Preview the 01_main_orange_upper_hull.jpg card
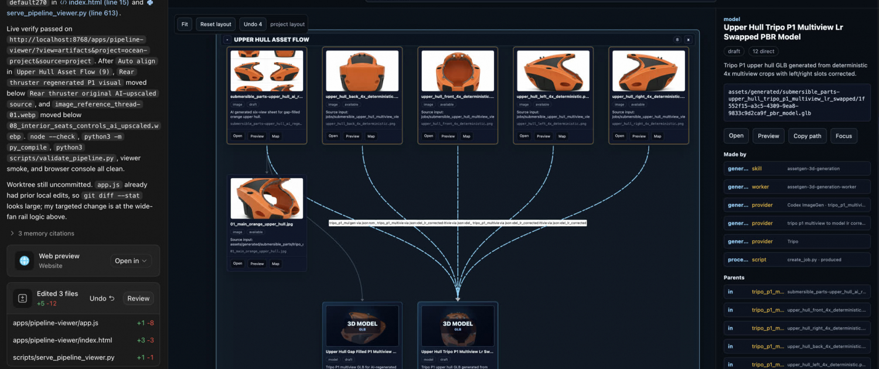879x369 pixels. point(257,264)
